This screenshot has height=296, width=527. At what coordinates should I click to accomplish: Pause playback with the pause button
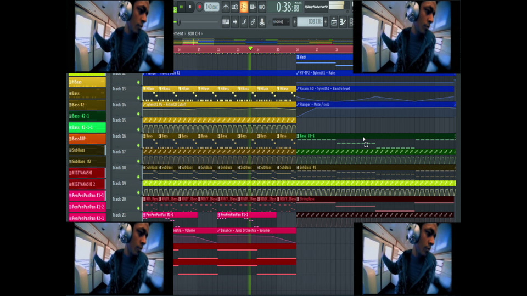(x=182, y=7)
